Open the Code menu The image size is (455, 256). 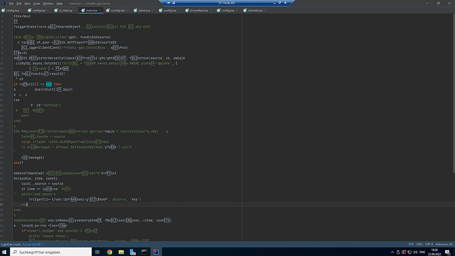[36, 3]
